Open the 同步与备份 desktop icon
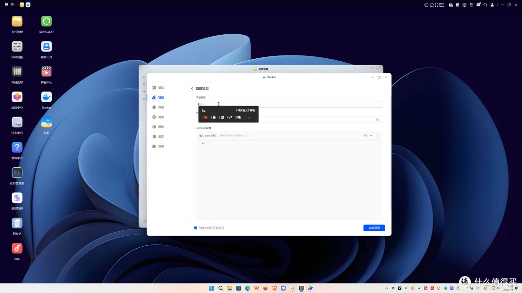 46,22
